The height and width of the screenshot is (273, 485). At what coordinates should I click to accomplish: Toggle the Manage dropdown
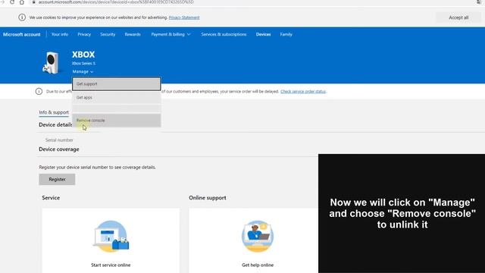pos(83,71)
